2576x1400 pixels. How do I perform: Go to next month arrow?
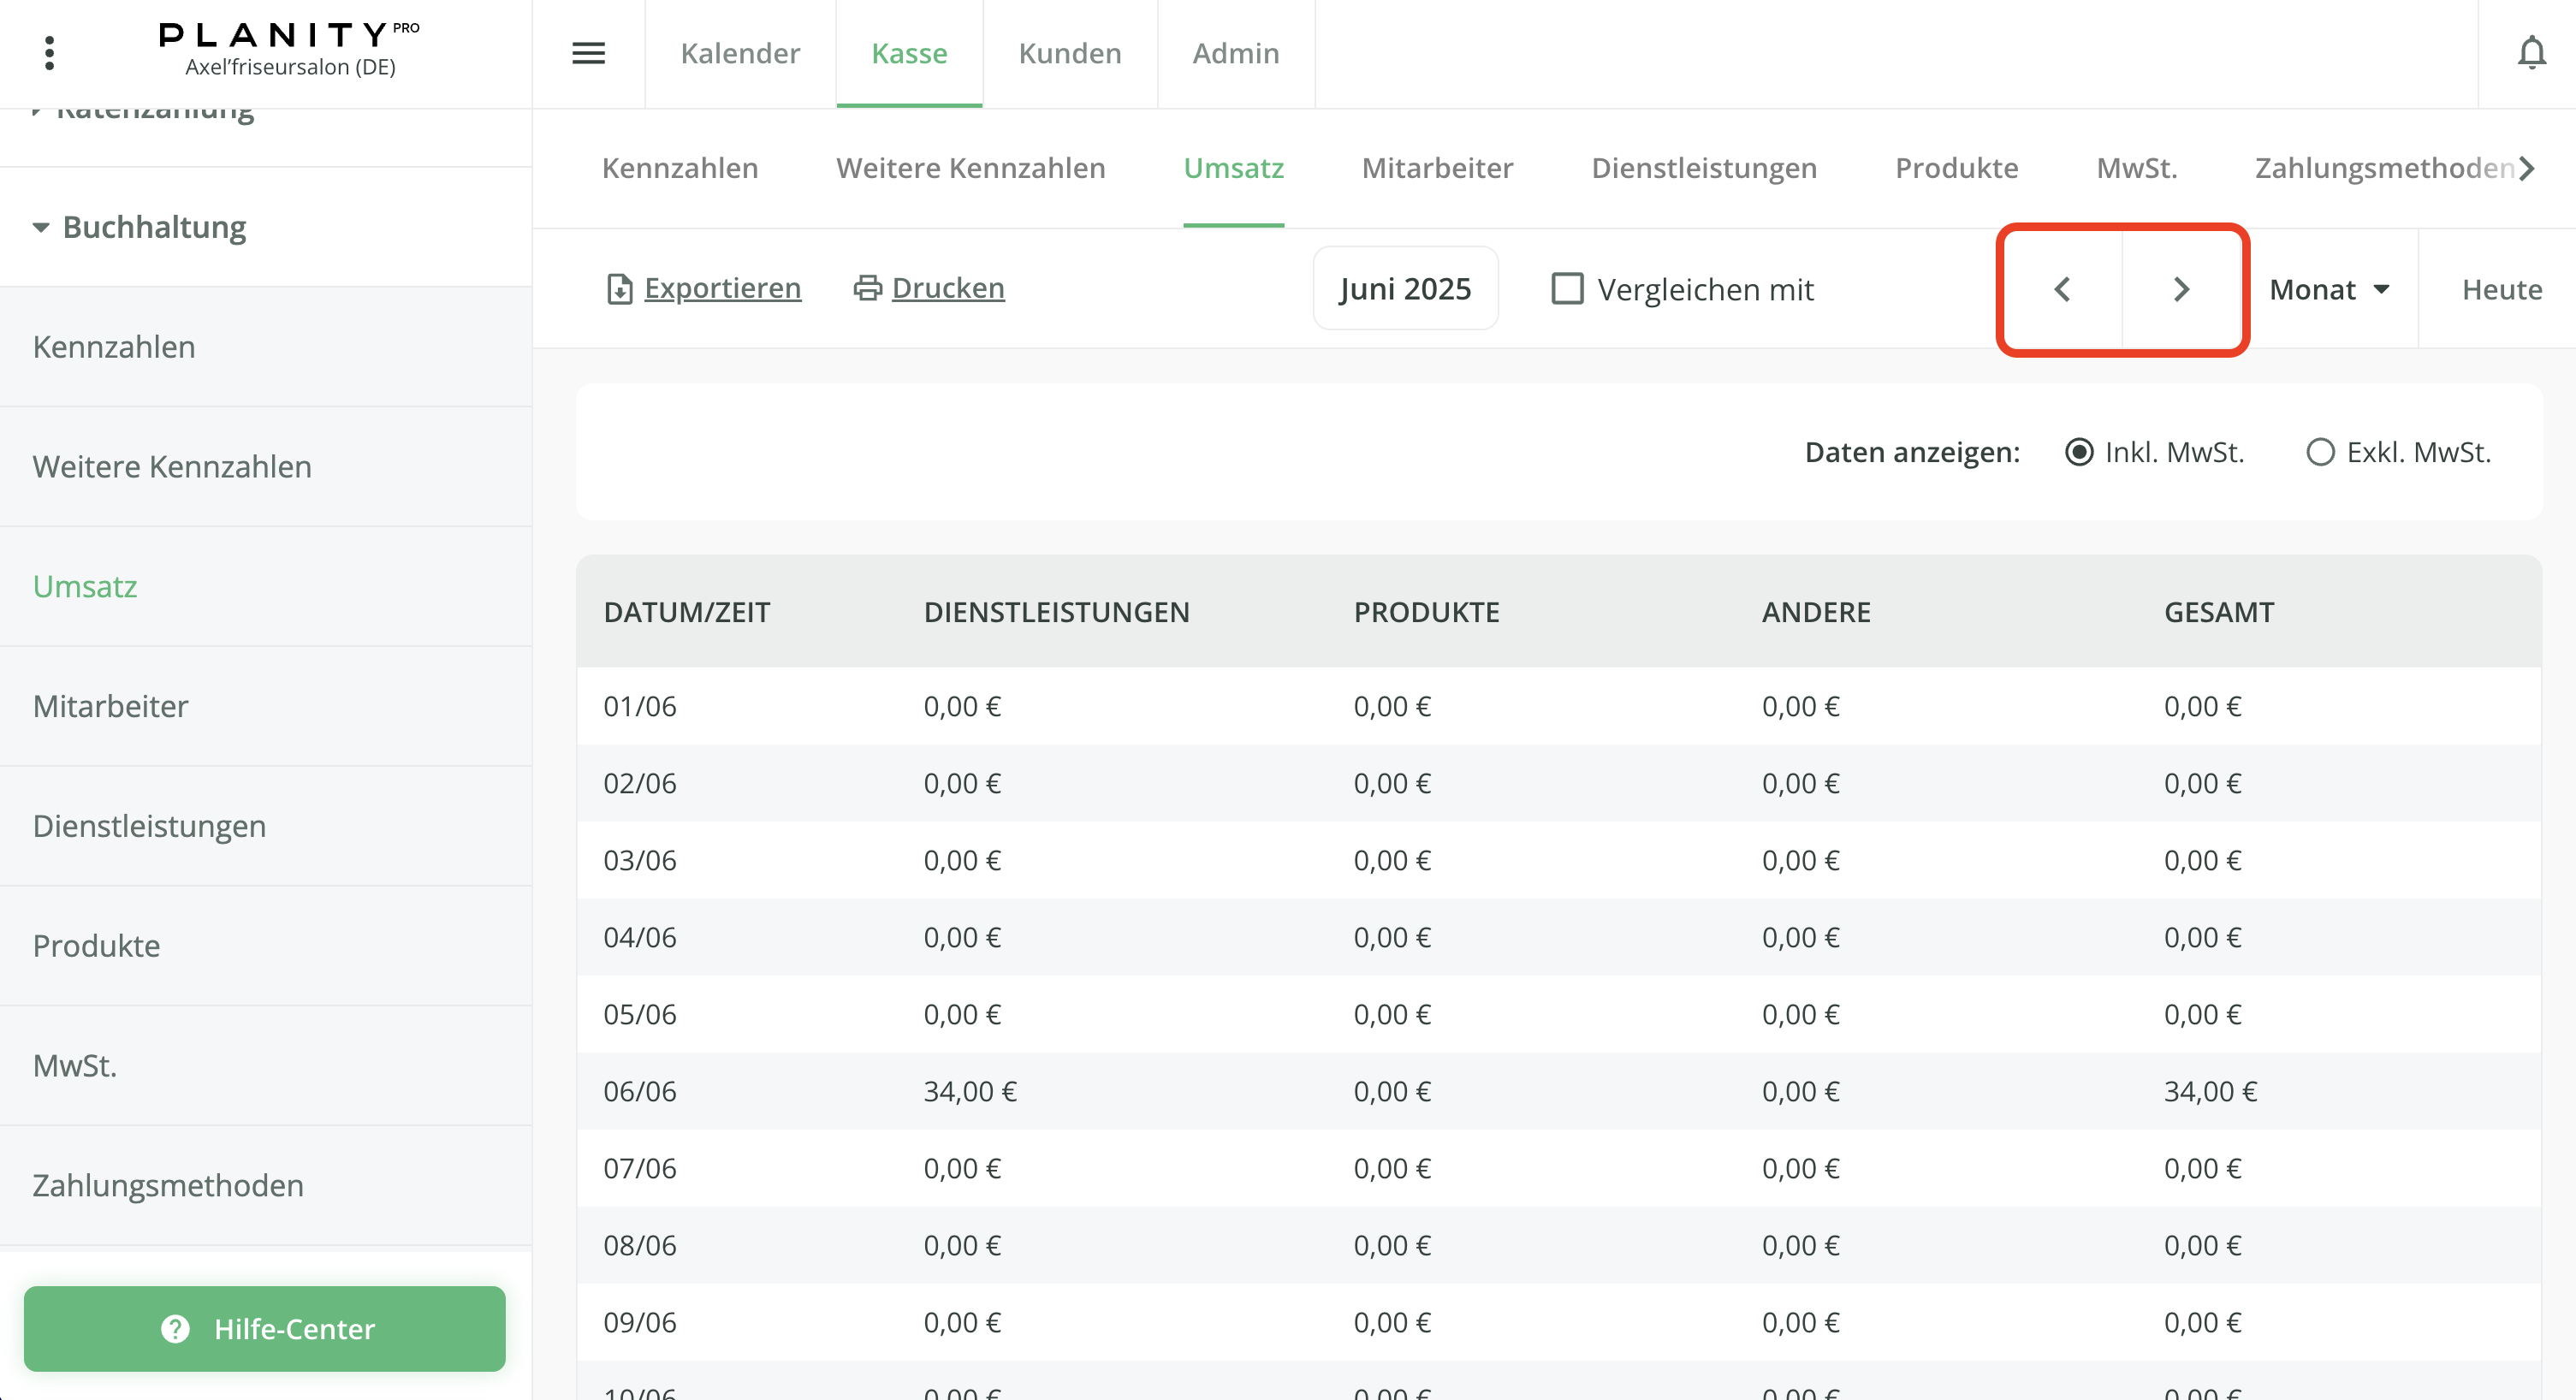tap(2182, 289)
